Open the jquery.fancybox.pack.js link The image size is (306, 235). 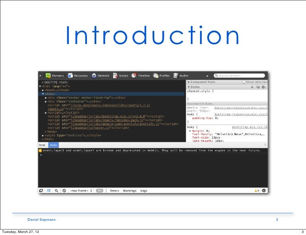pos(107,120)
